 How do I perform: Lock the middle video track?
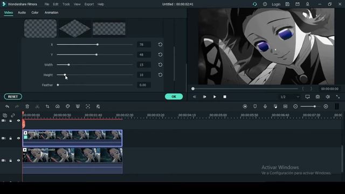[x=11, y=138]
